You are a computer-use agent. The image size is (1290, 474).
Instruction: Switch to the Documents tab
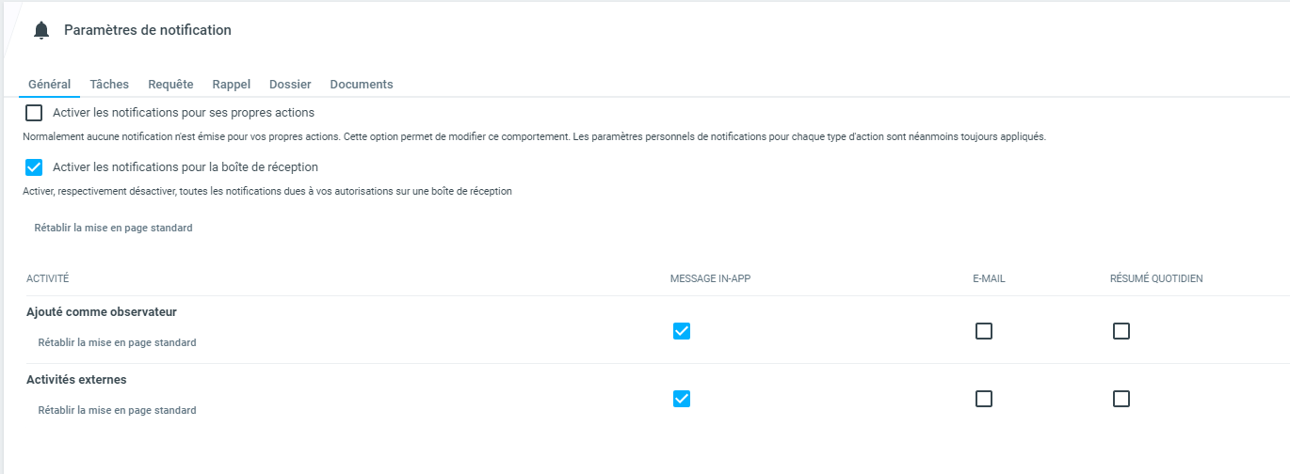pos(362,85)
